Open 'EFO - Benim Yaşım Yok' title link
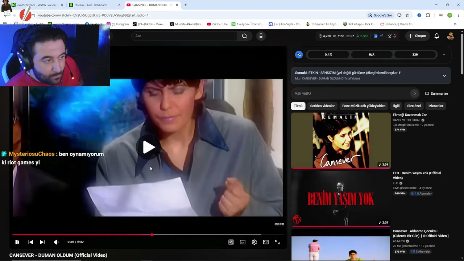This screenshot has width=464, height=261. (x=417, y=175)
